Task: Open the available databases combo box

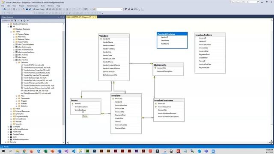Action: point(110,9)
